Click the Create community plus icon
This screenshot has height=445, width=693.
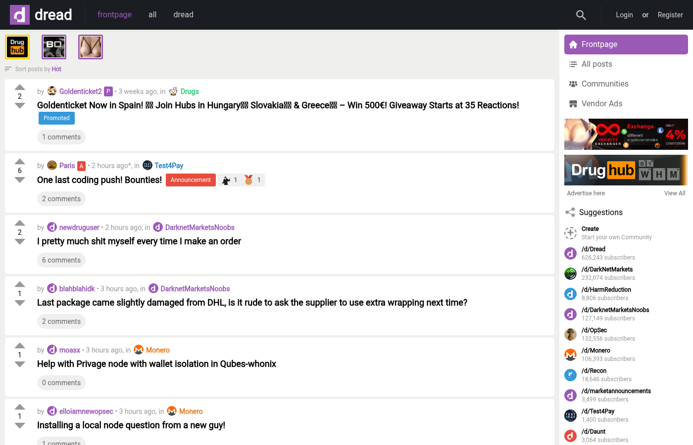pyautogui.click(x=571, y=233)
